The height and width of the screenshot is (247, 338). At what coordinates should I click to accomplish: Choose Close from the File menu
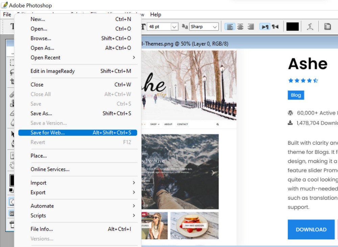coord(78,85)
